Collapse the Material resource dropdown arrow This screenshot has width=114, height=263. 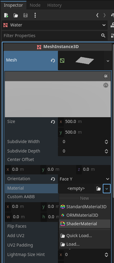click(107, 189)
